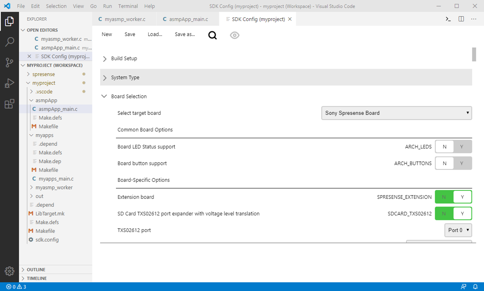Open the Source Control view
Image resolution: width=484 pixels, height=291 pixels.
pyautogui.click(x=9, y=62)
